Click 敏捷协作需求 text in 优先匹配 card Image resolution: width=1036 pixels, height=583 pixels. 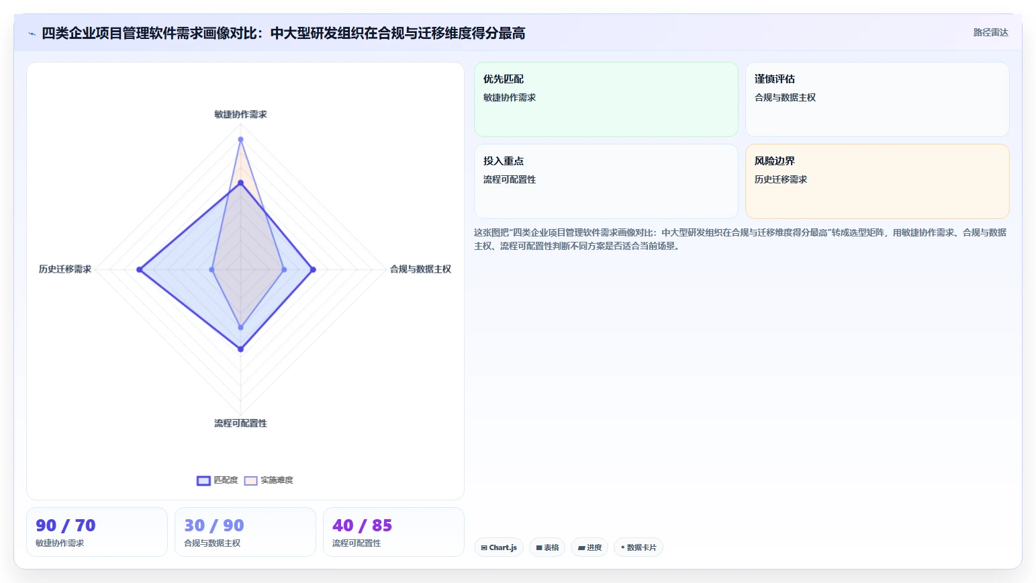(510, 97)
